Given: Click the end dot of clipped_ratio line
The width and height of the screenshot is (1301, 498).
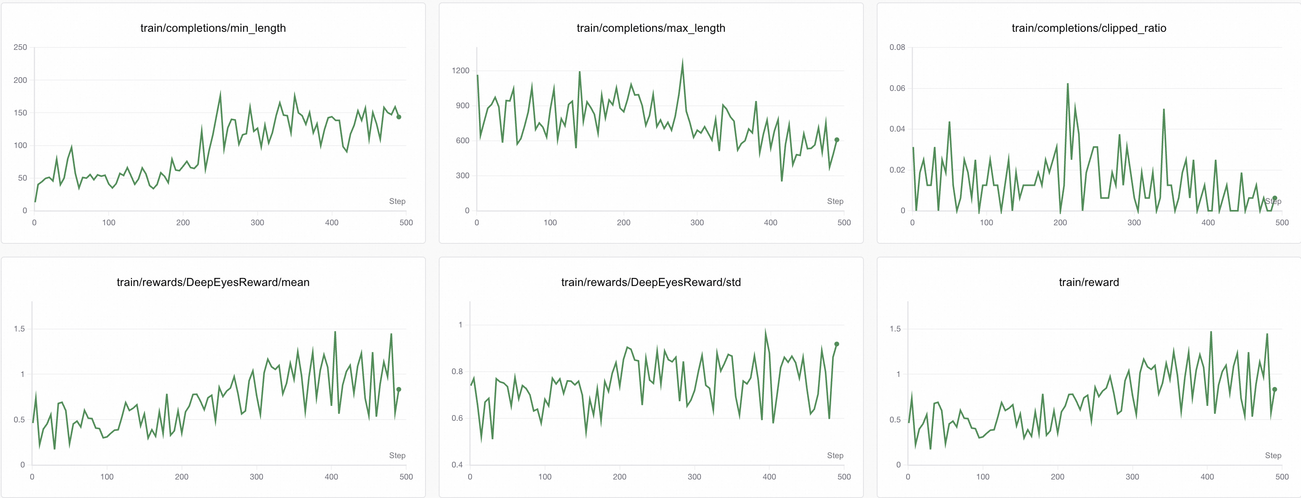Looking at the screenshot, I should point(1274,198).
